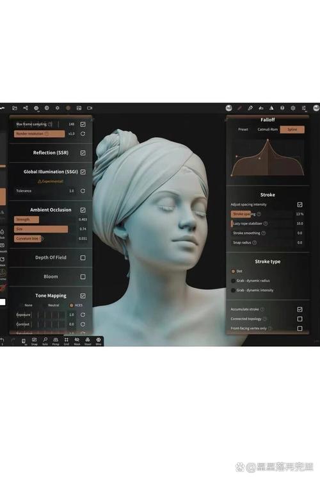Open the highlighted Stroke menu icon

click(239, 108)
